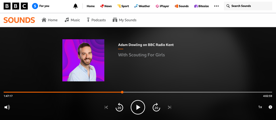
Task: Open BBC iPlayer link
Action: click(x=162, y=6)
